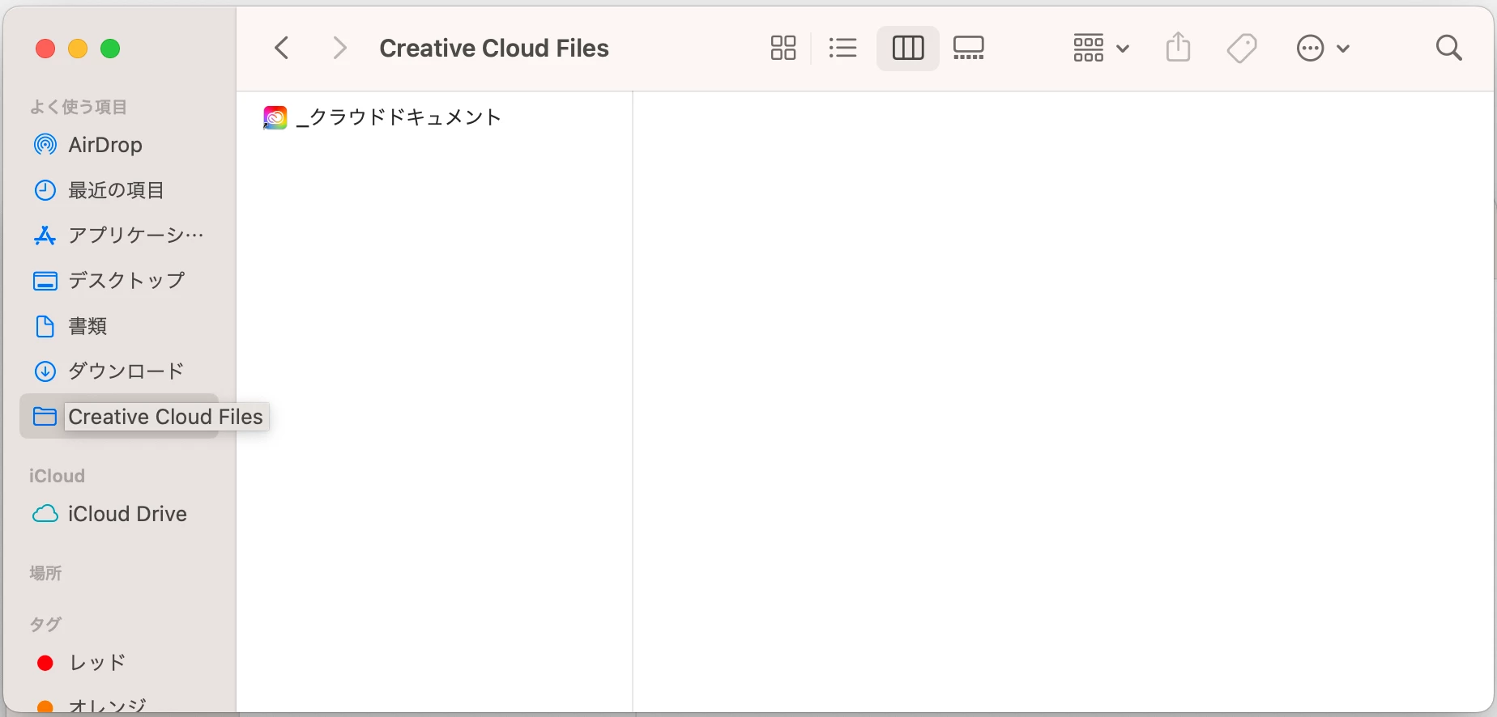Screen dimensions: 1497x717
Task: Click the Creative Cloud Files window title
Action: [x=494, y=49]
